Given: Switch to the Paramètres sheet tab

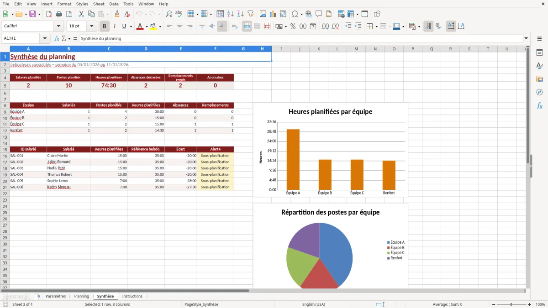Looking at the screenshot, I should pos(56,297).
